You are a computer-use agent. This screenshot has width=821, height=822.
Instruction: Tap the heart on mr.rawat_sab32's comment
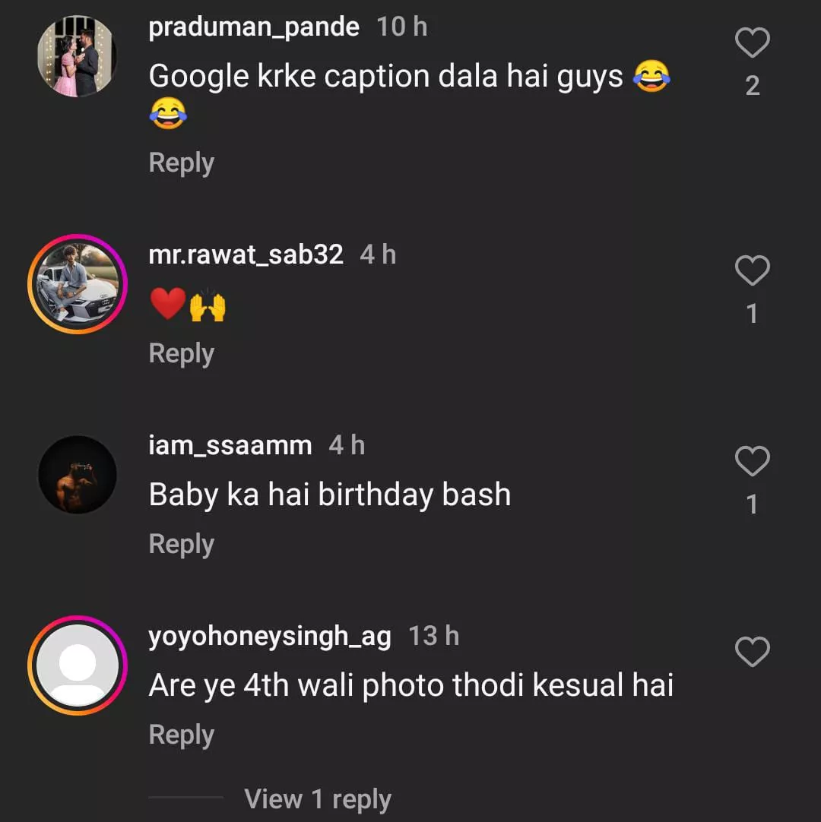tap(753, 270)
